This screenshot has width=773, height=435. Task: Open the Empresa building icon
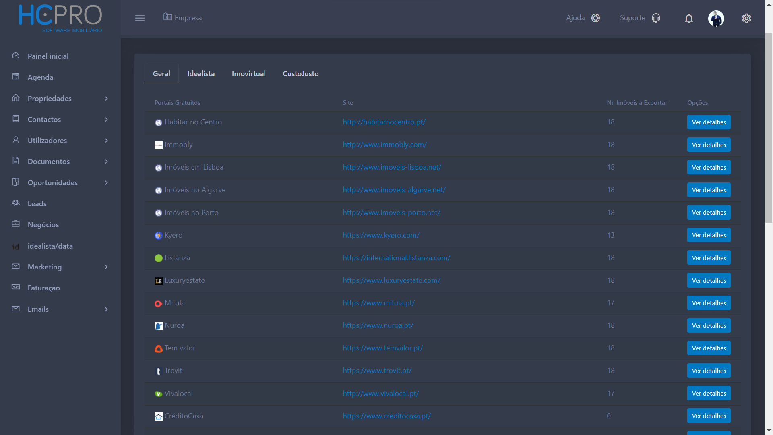point(167,17)
